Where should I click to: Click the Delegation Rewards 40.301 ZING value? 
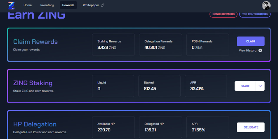tap(155, 48)
